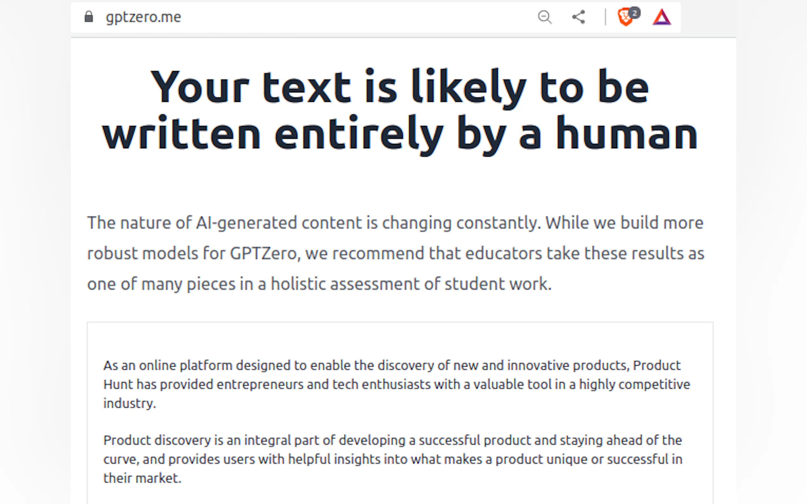Click the blocked-count badge on Shields icon
The height and width of the screenshot is (504, 807).
point(634,13)
